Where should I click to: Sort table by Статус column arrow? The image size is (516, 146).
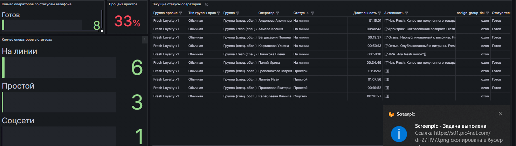pyautogui.click(x=308, y=13)
